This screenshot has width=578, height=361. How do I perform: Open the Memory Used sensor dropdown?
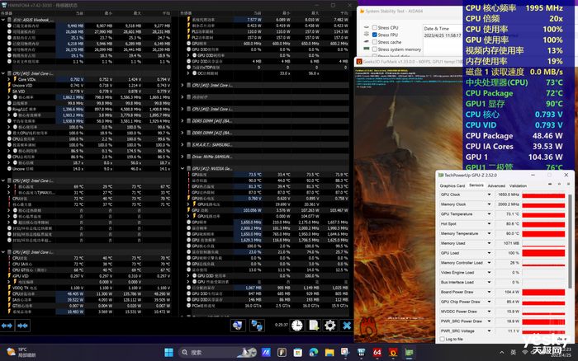pos(489,243)
